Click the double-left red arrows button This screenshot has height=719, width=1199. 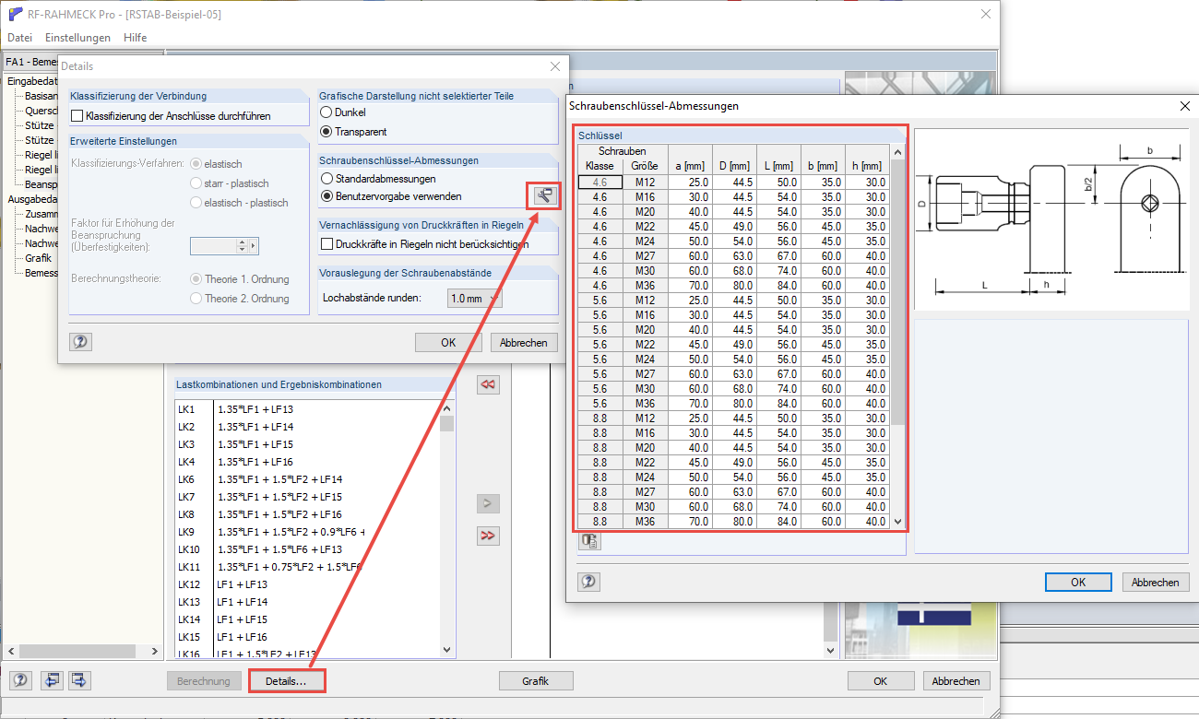pyautogui.click(x=488, y=385)
